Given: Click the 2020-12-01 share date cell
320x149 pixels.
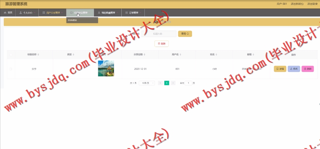Looking at the screenshot, I should 140,69.
